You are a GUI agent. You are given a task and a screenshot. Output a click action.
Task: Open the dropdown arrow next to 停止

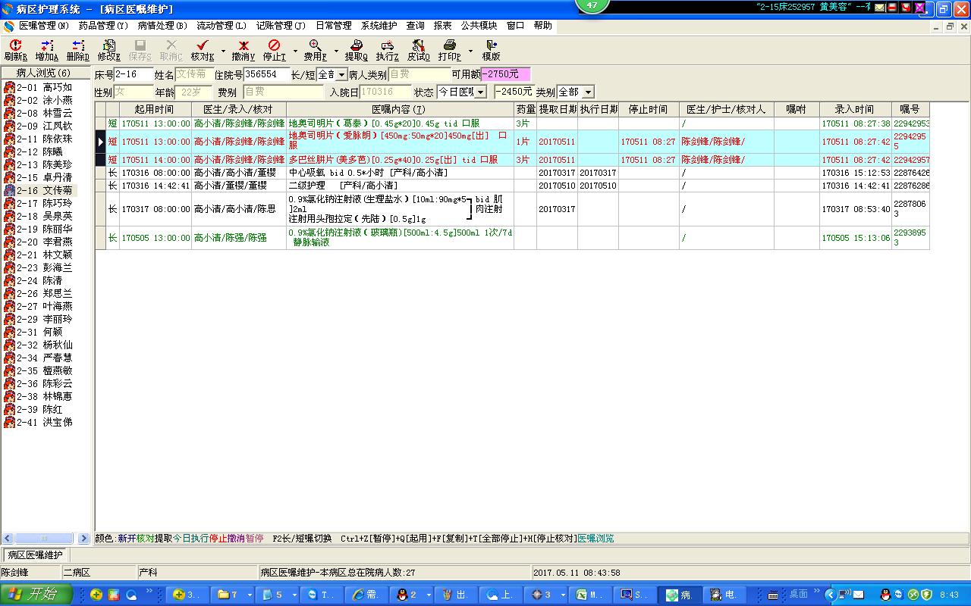point(295,52)
